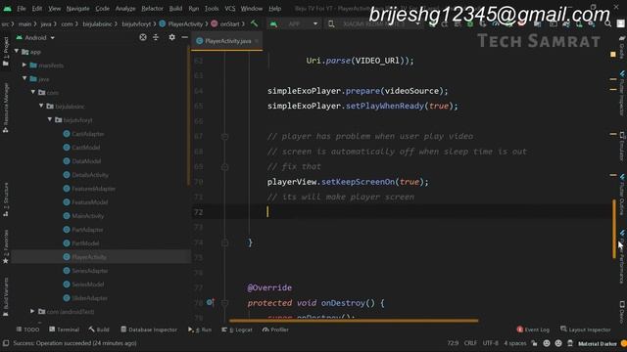Open the Refactor menu
The image size is (627, 352).
coord(153,9)
